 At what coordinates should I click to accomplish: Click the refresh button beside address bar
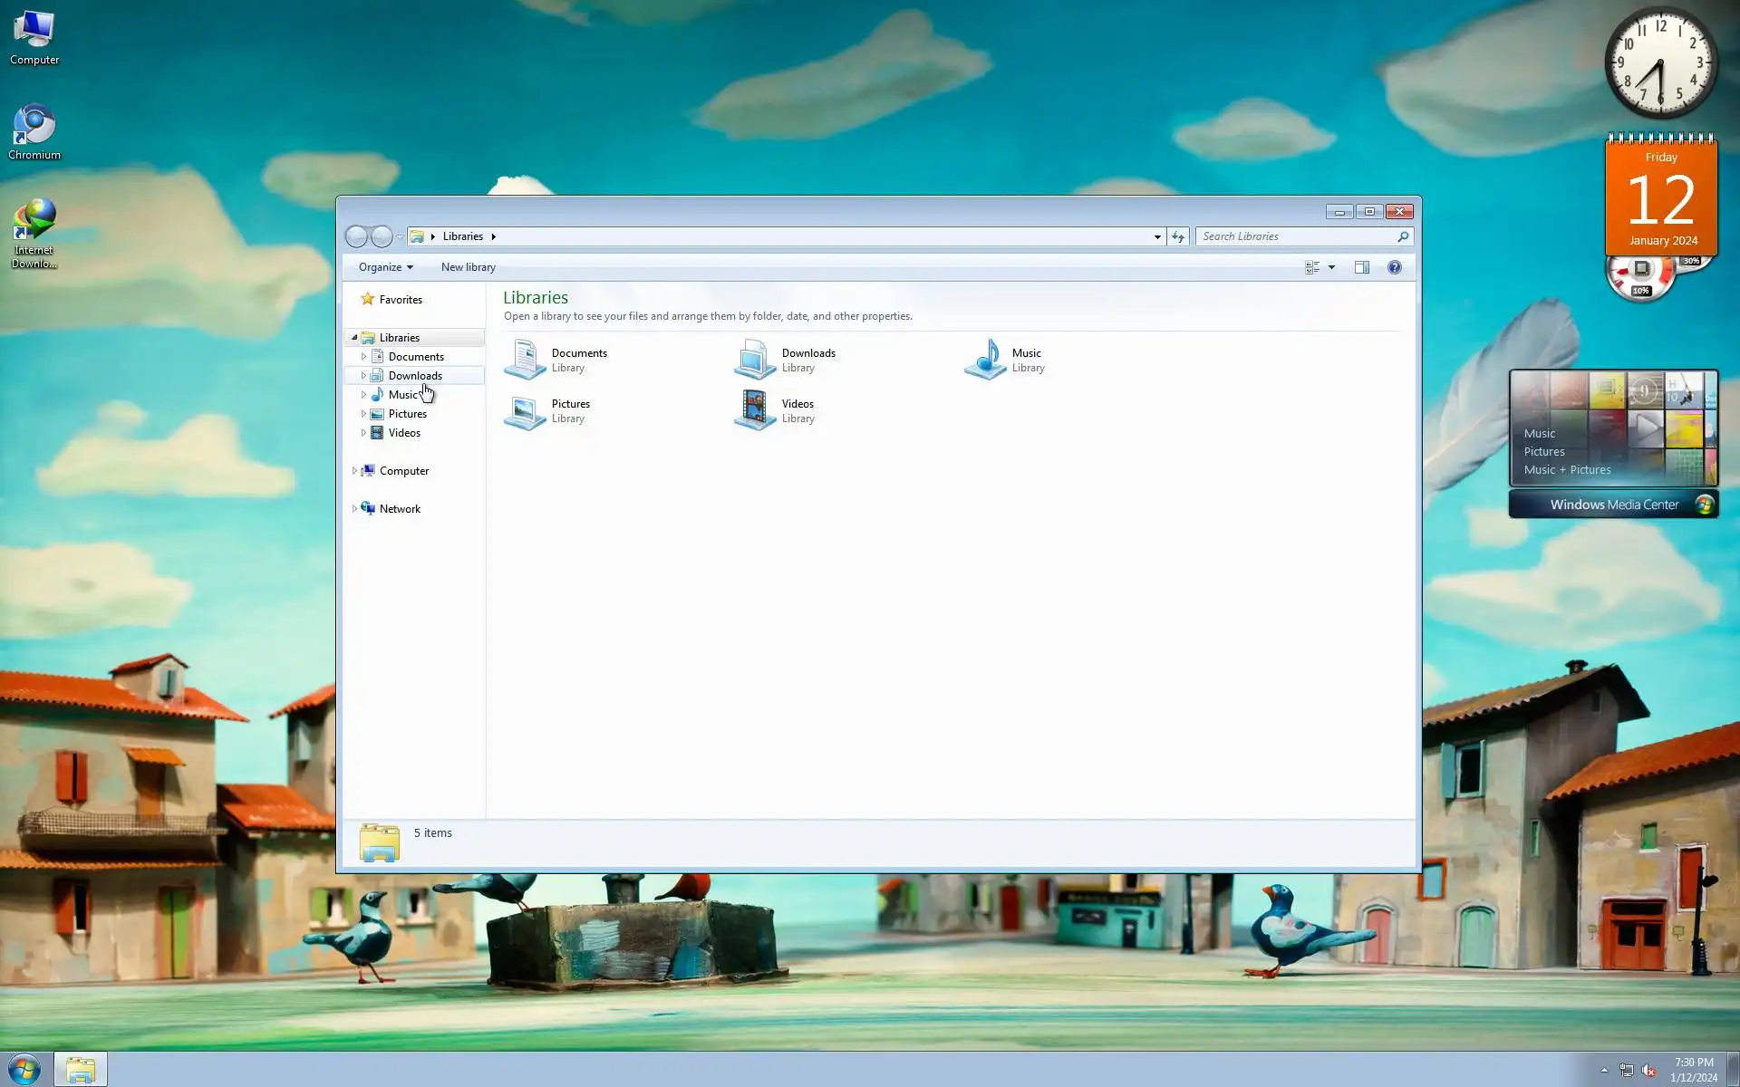pyautogui.click(x=1177, y=236)
